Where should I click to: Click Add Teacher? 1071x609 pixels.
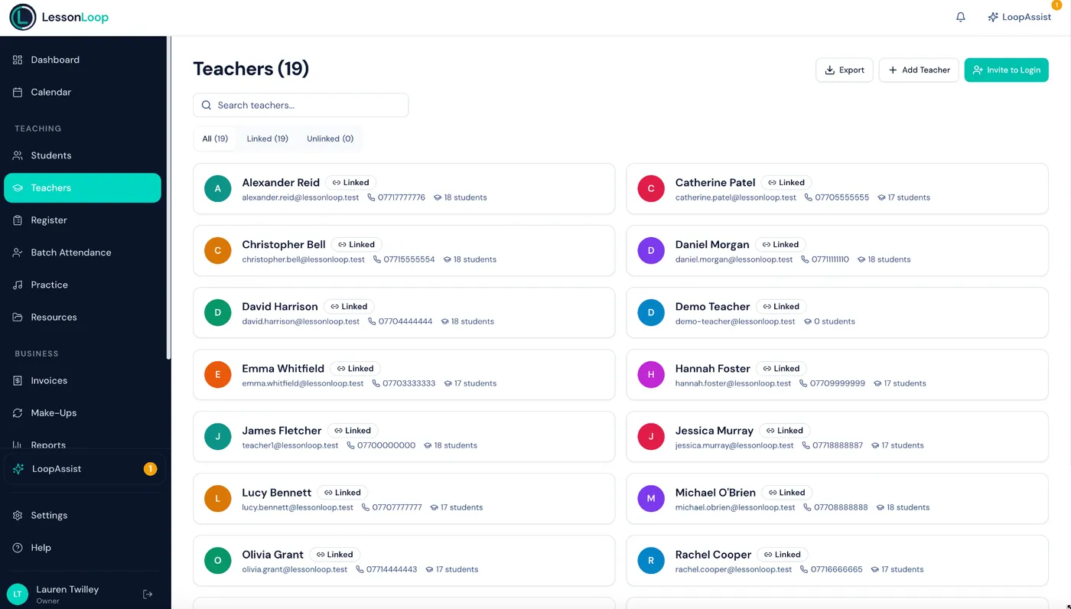point(918,70)
